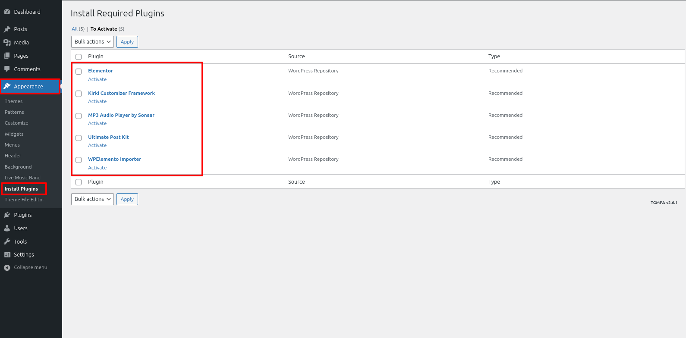Activate the Elementor plugin
This screenshot has height=338, width=686.
point(98,79)
